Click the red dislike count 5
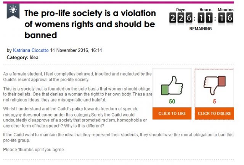The width and height of the screenshot is (244, 165). [214, 101]
